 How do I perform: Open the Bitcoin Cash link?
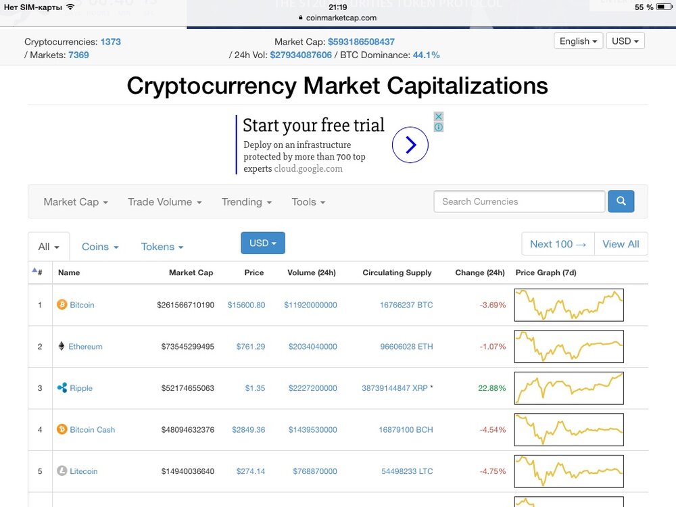pos(92,429)
